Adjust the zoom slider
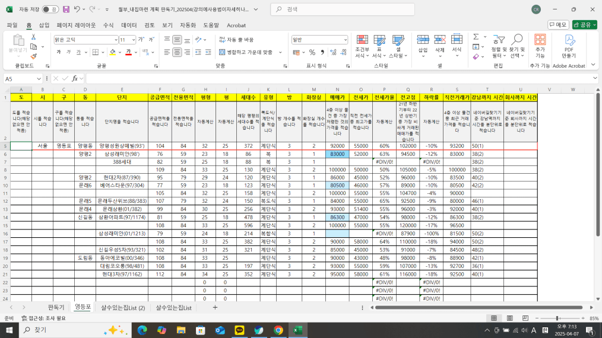 557,318
